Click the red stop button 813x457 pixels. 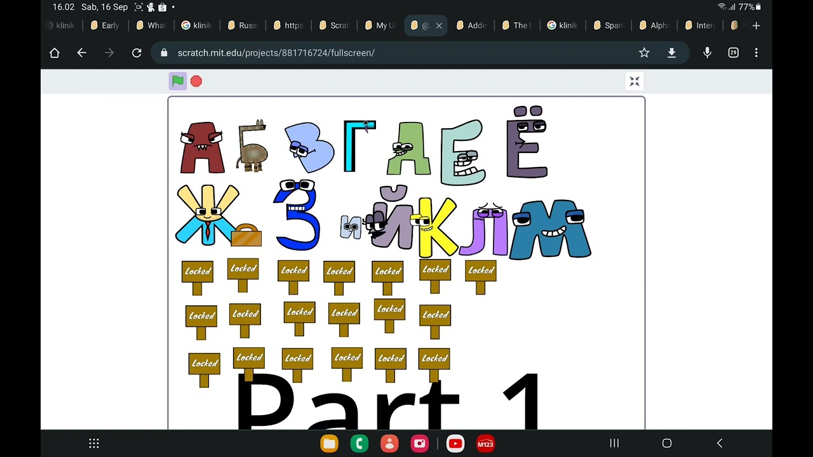tap(196, 81)
